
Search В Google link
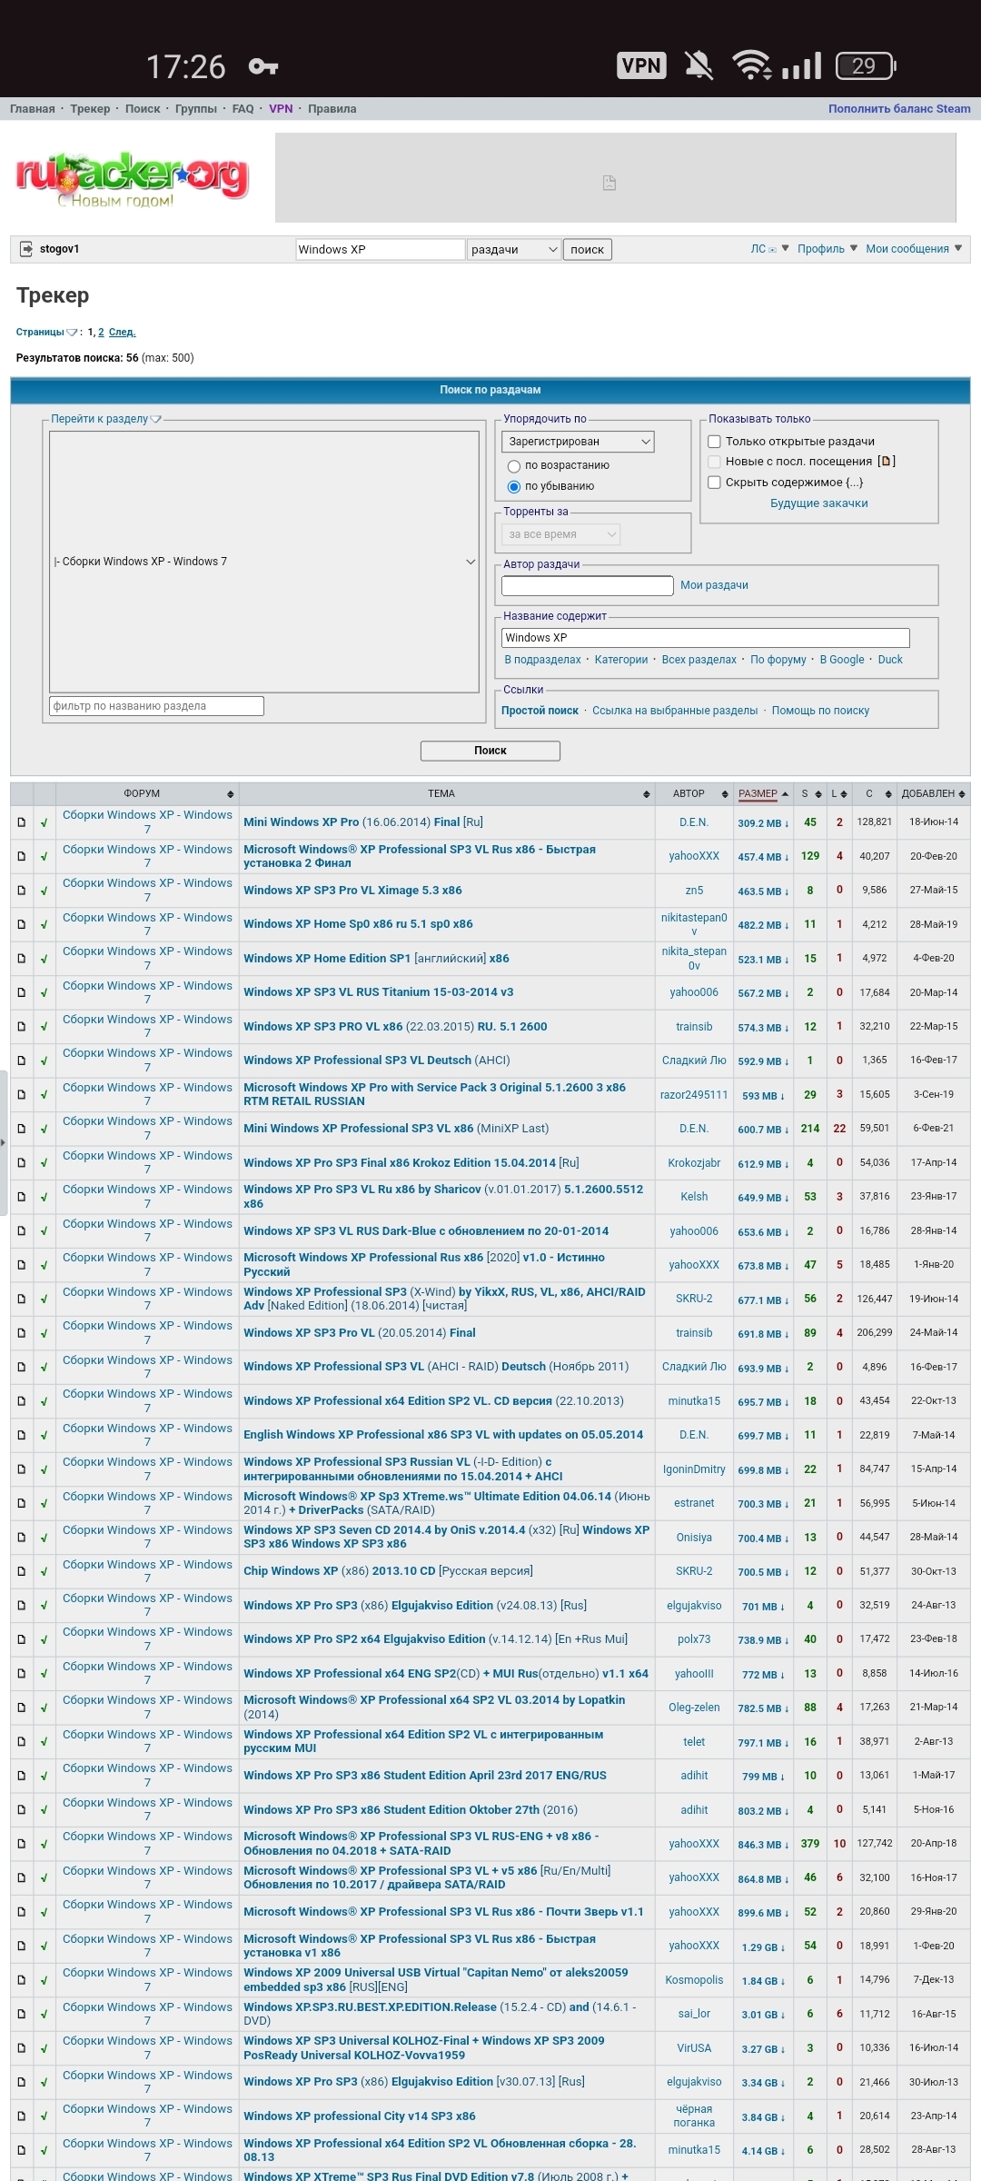842,660
